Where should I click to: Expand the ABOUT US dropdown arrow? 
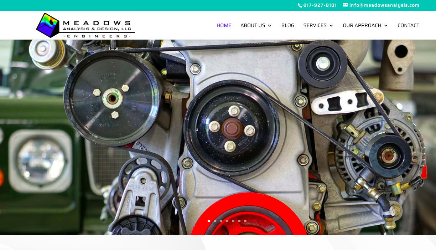coord(270,26)
